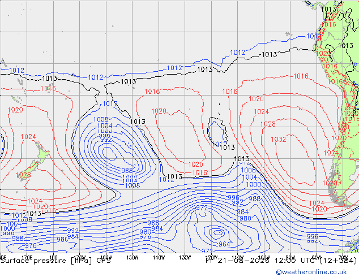Click the 140W longitude axis label
Viewport: 359px width, 277px height.
tap(159, 258)
